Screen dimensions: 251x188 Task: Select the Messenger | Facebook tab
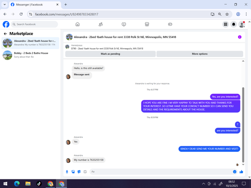[x=34, y=5]
